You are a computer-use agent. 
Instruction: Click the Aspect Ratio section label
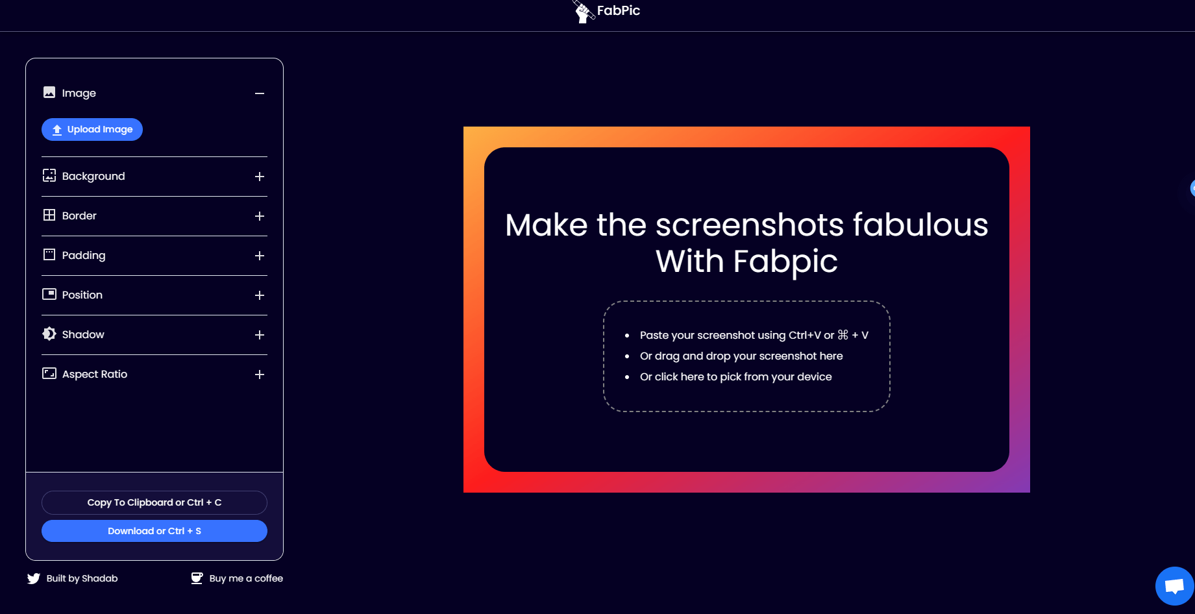pyautogui.click(x=95, y=374)
